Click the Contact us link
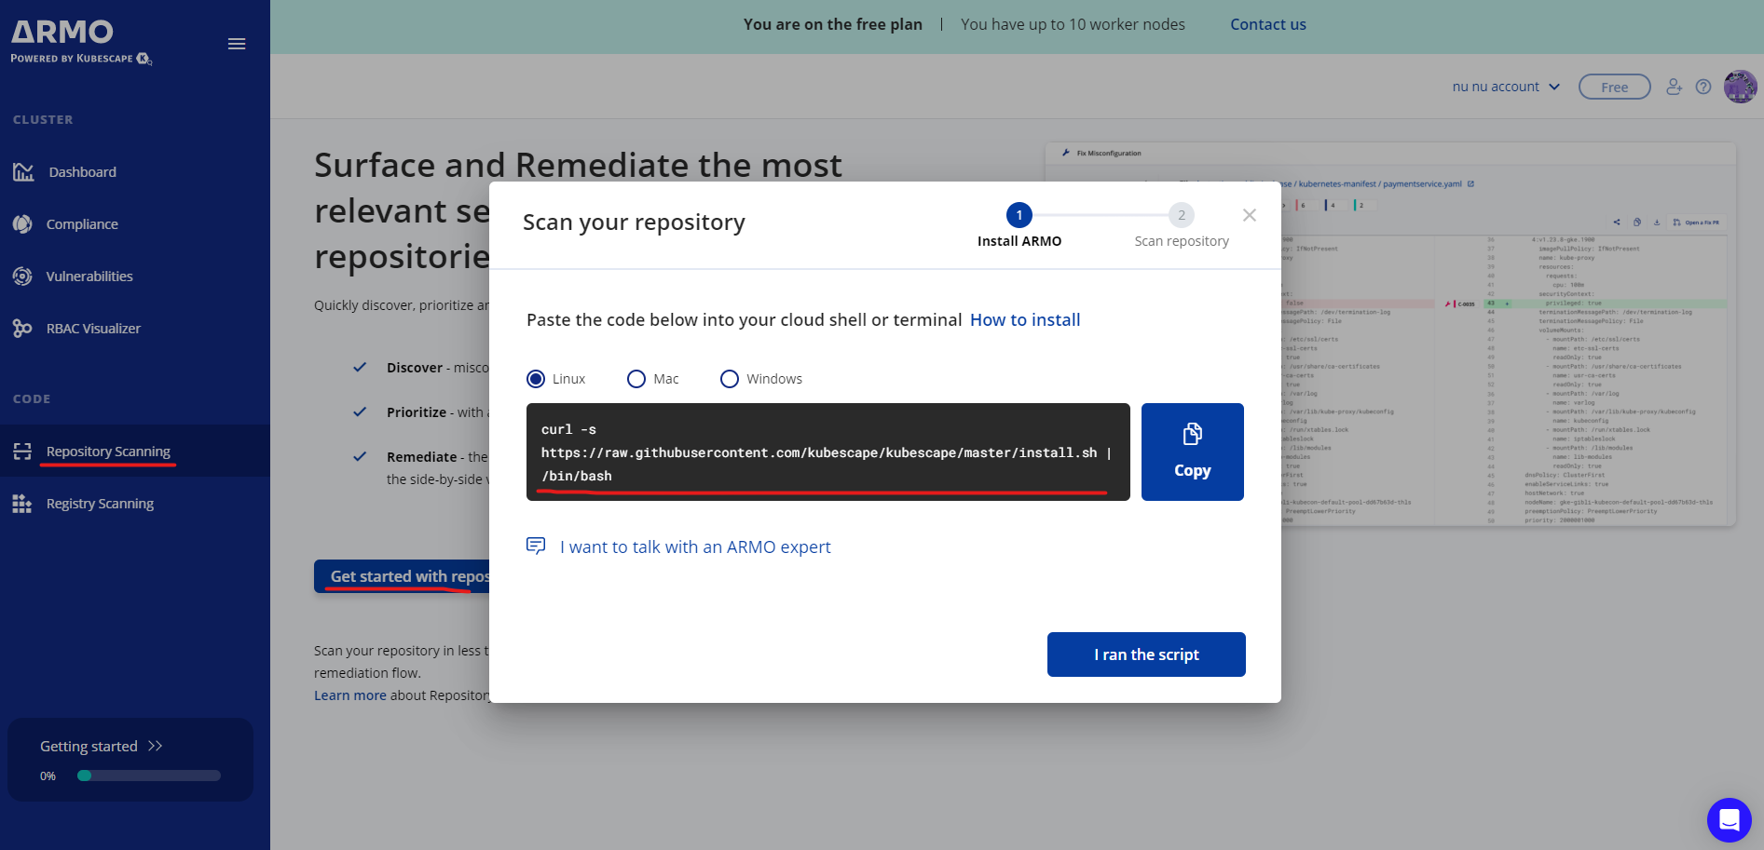The height and width of the screenshot is (850, 1764). click(x=1268, y=24)
